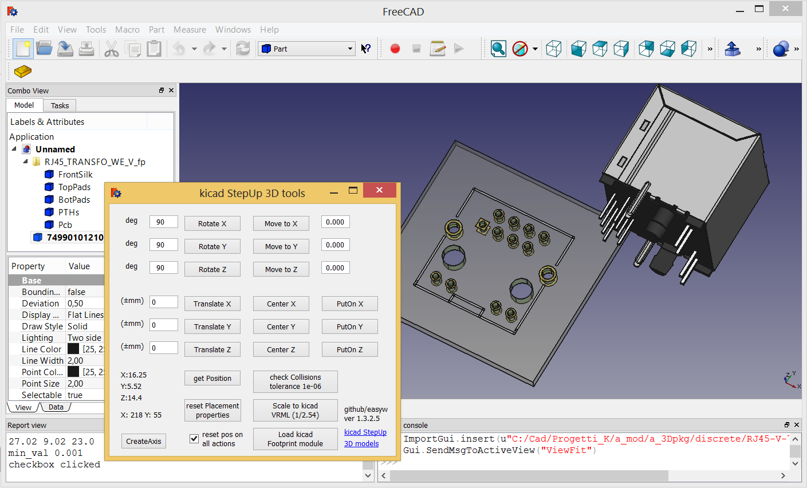Select the Axonometric view cube icon
Image resolution: width=807 pixels, height=488 pixels.
click(553, 49)
